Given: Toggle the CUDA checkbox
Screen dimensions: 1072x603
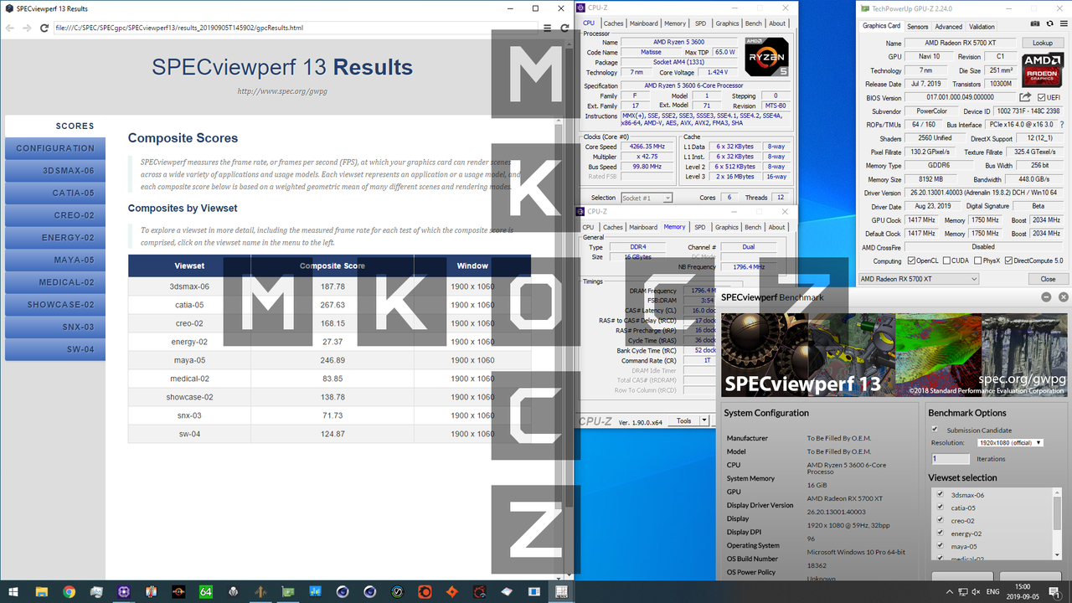Looking at the screenshot, I should click(946, 260).
